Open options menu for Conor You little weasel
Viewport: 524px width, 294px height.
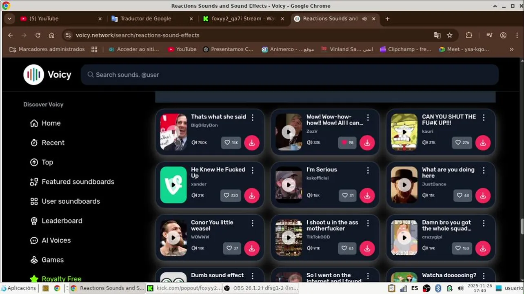tap(253, 223)
